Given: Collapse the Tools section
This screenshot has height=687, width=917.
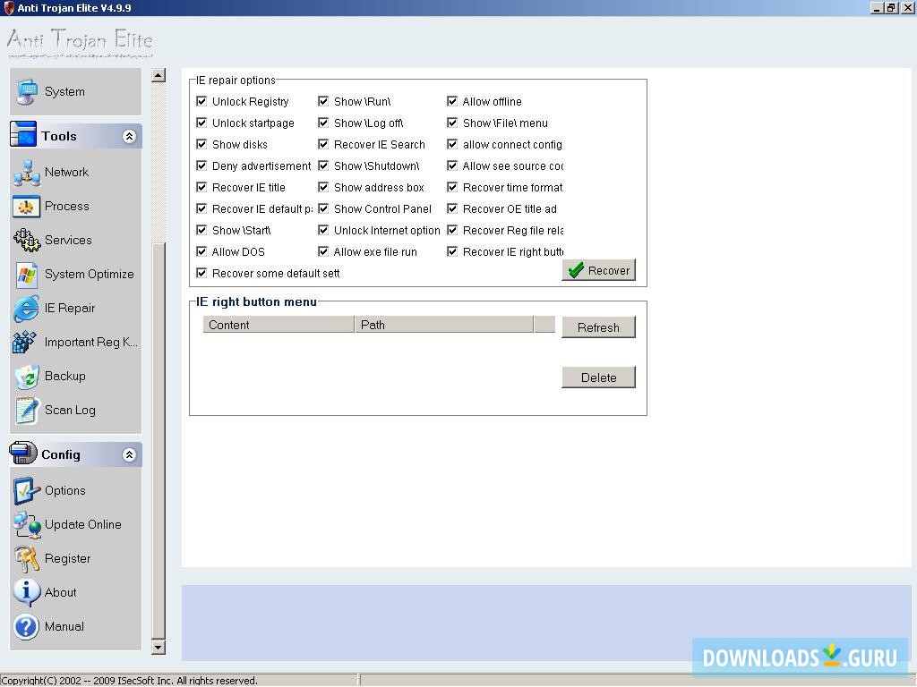Looking at the screenshot, I should pyautogui.click(x=129, y=135).
